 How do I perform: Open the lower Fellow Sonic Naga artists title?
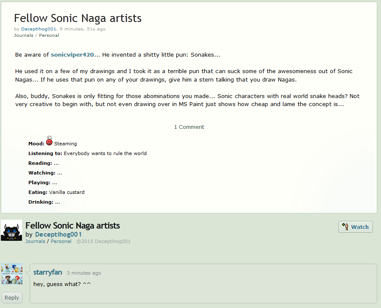(x=73, y=226)
